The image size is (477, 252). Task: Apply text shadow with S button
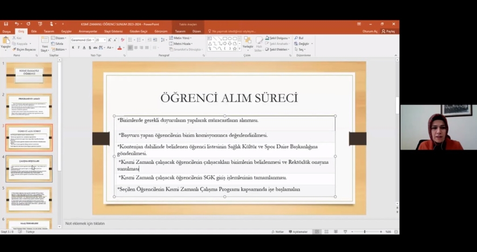90,48
